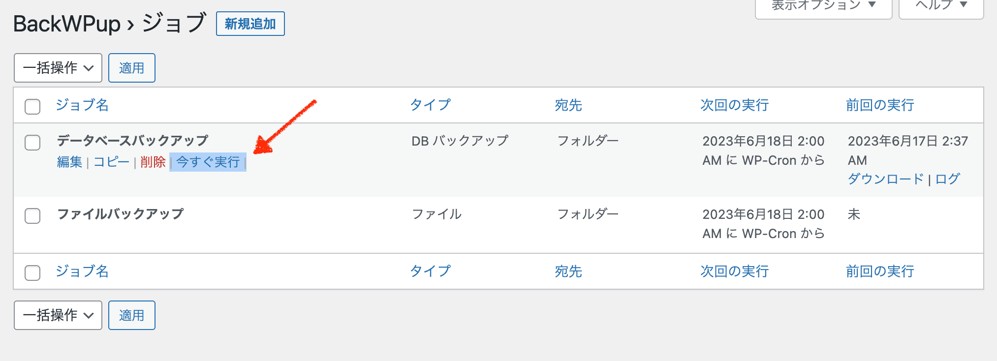
Task: Open the 一括操作 bulk actions dropdown
Action: click(58, 68)
